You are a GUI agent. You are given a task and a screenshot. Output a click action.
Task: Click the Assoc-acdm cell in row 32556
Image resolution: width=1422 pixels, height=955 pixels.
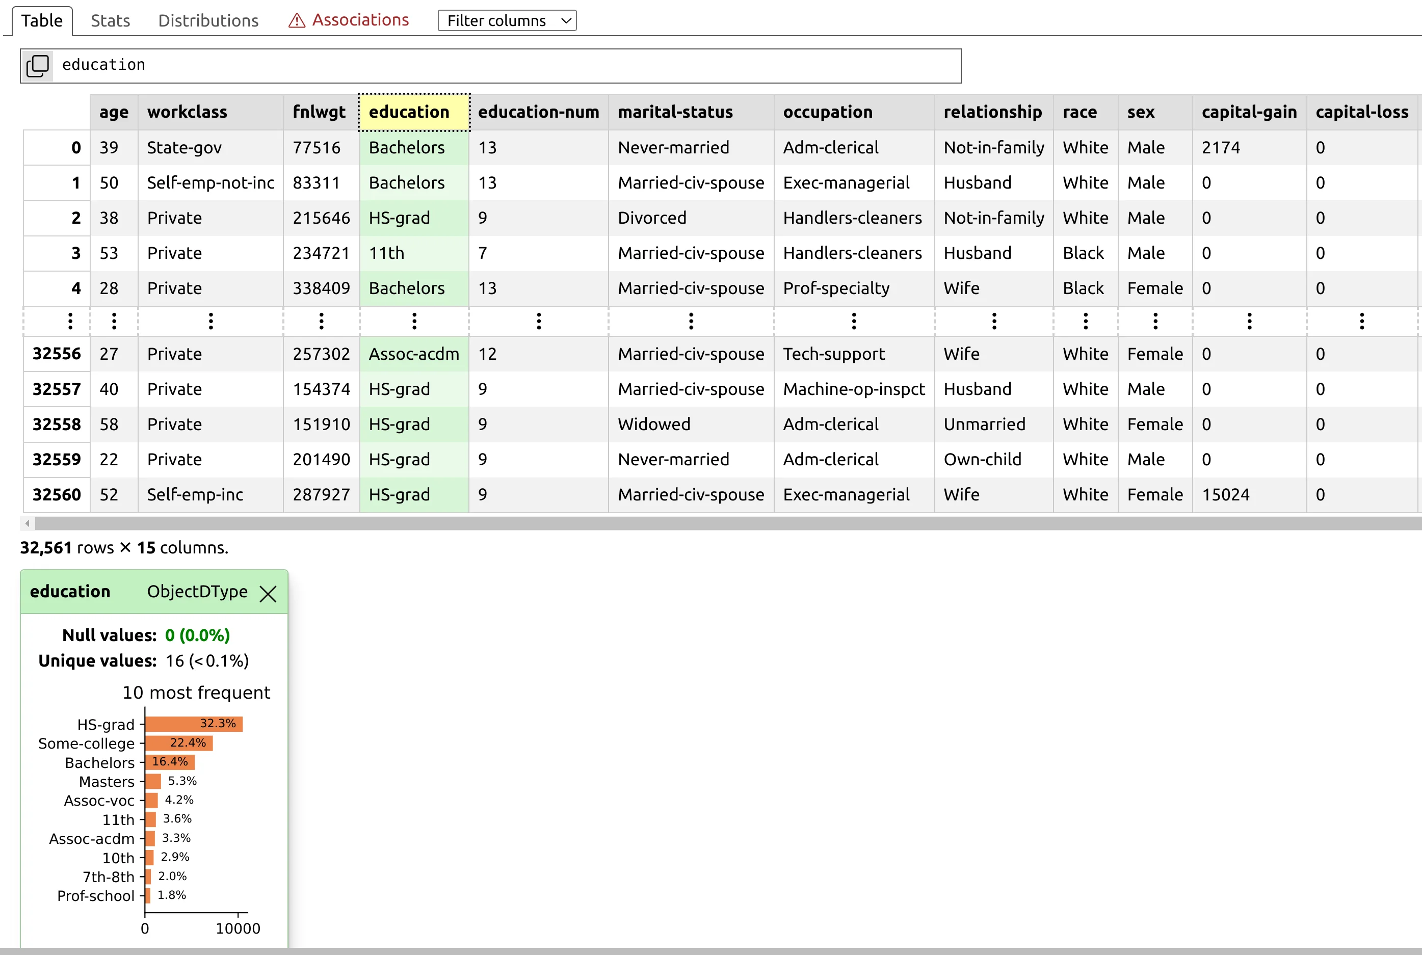click(414, 355)
